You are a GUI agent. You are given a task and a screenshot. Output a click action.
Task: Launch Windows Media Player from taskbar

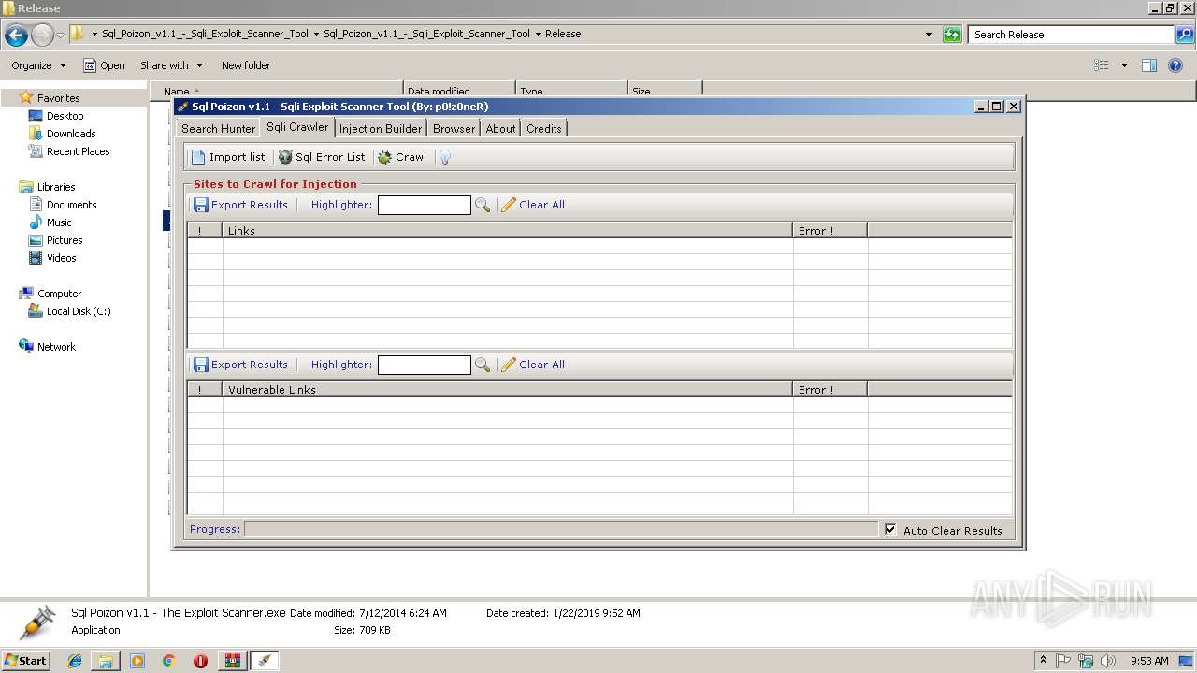[137, 661]
